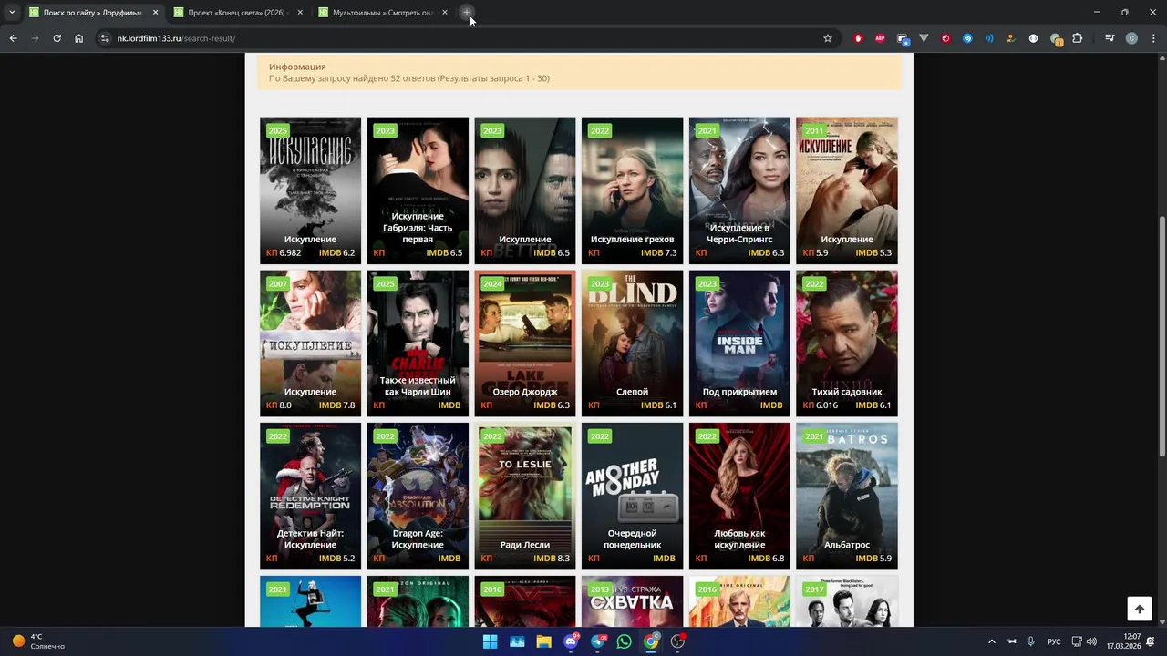
Task: Open a new browser tab with plus button
Action: pyautogui.click(x=466, y=13)
